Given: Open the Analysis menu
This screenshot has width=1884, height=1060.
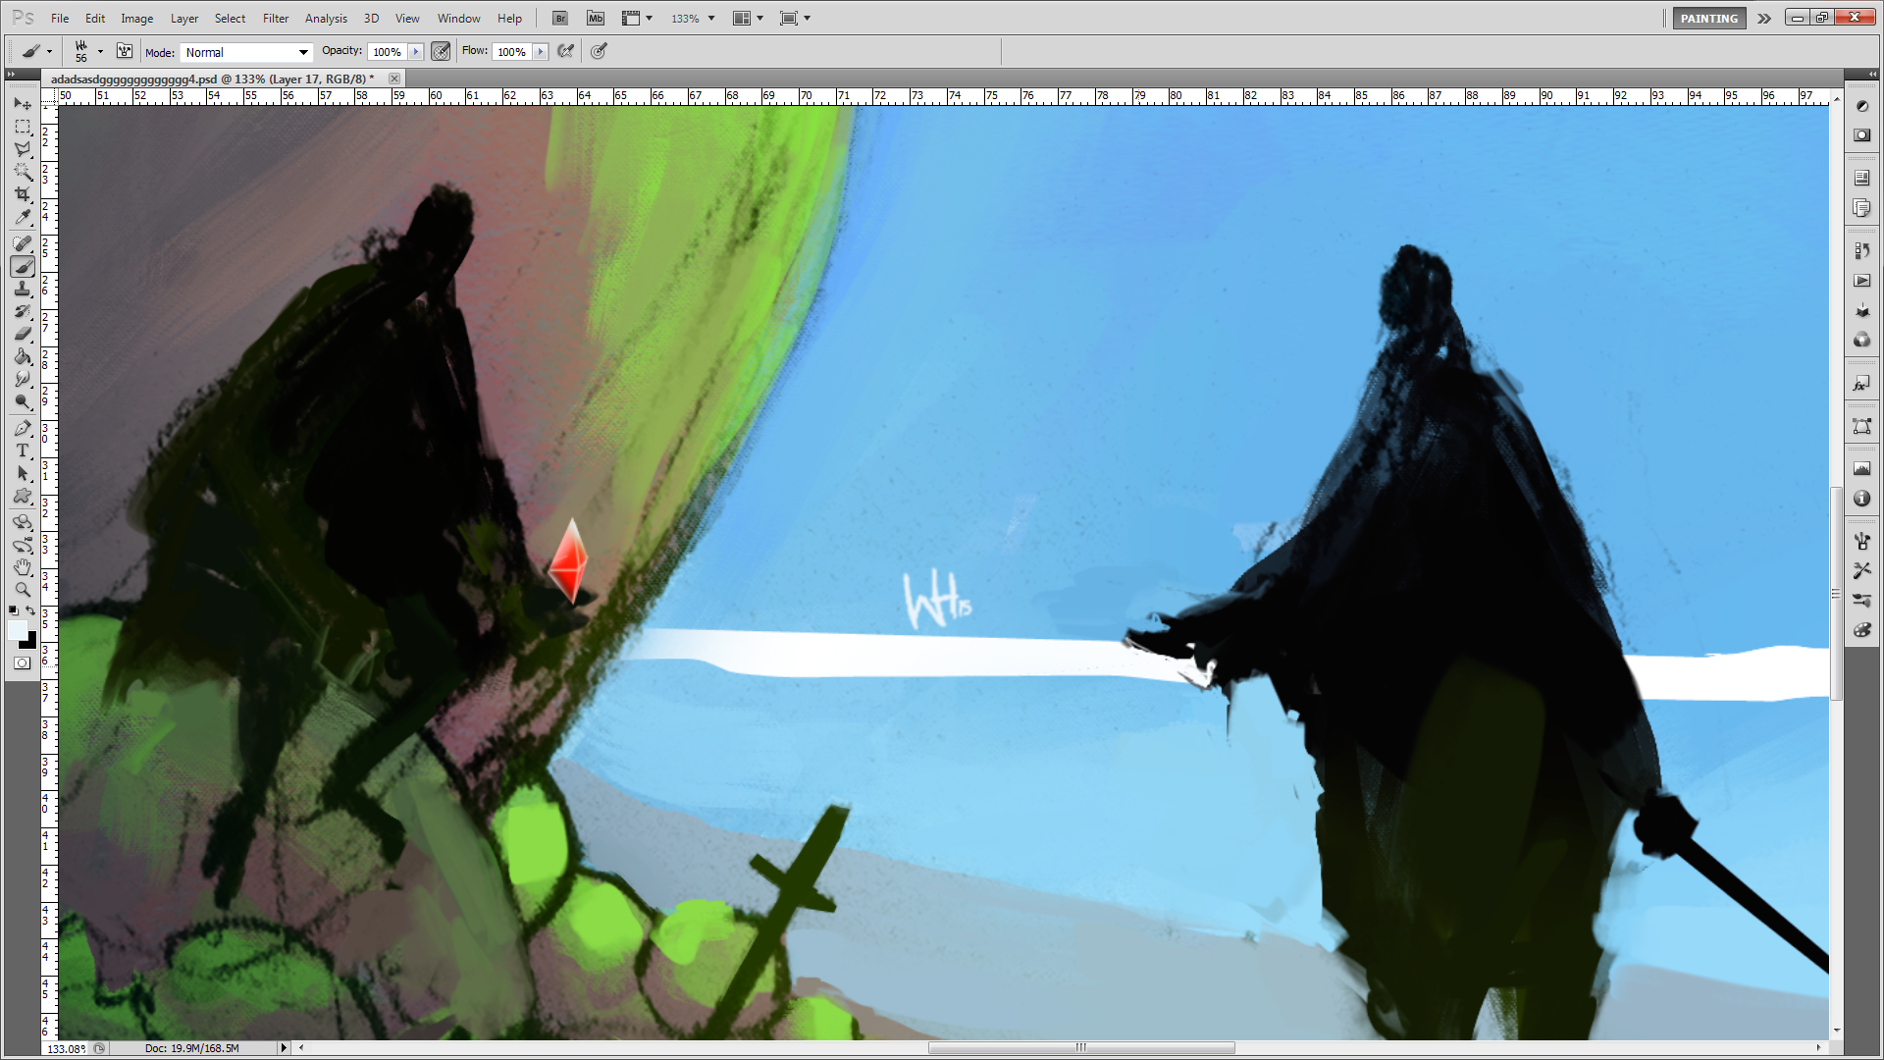Looking at the screenshot, I should click(326, 19).
